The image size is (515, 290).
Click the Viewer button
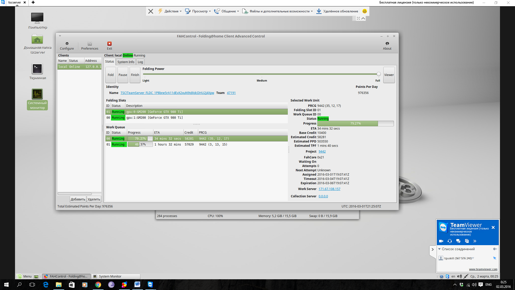click(x=389, y=75)
